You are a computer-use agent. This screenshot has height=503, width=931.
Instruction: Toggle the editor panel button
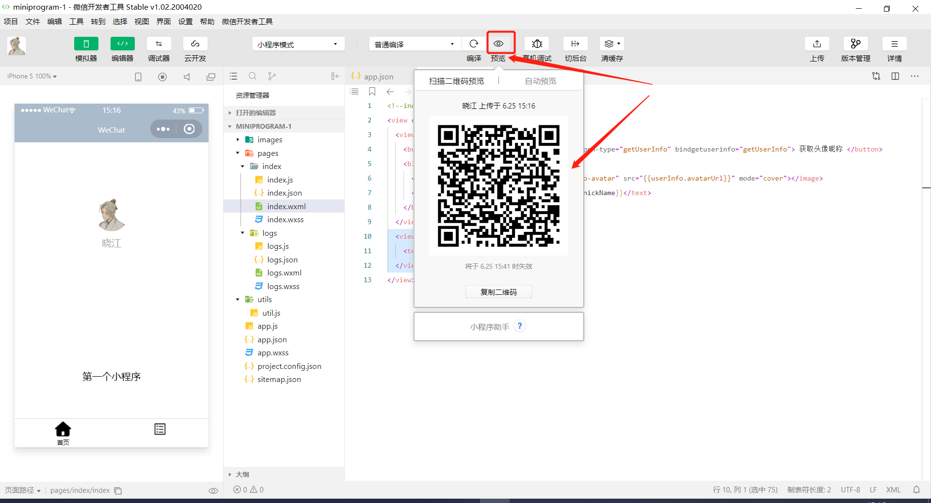pos(122,44)
